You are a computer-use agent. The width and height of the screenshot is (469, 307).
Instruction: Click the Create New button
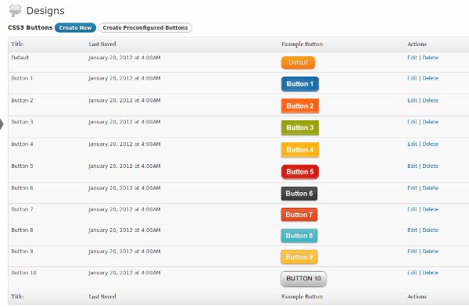[x=75, y=27]
